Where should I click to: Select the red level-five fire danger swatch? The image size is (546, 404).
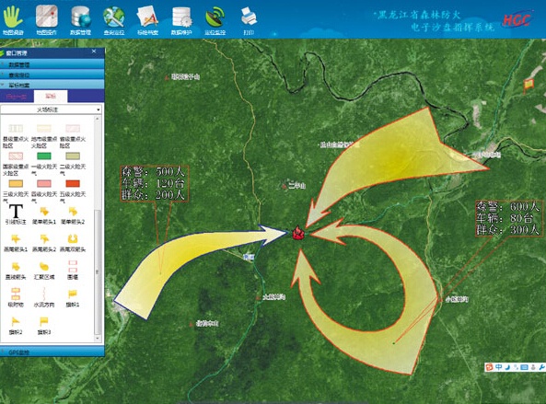tap(73, 183)
